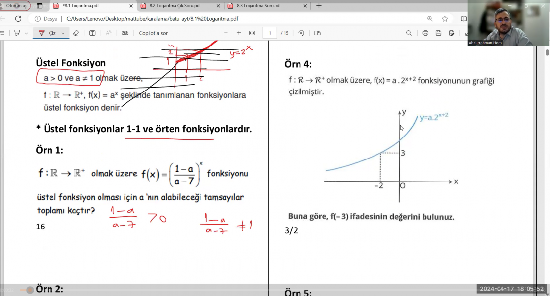Open search within the PDF
The height and width of the screenshot is (296, 550).
click(409, 33)
